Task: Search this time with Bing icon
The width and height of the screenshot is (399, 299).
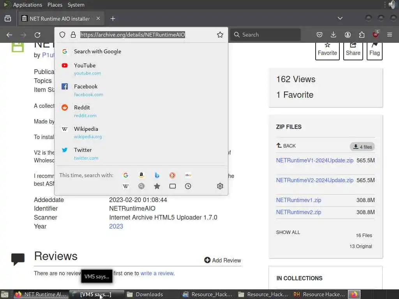Action: pyautogui.click(x=157, y=175)
